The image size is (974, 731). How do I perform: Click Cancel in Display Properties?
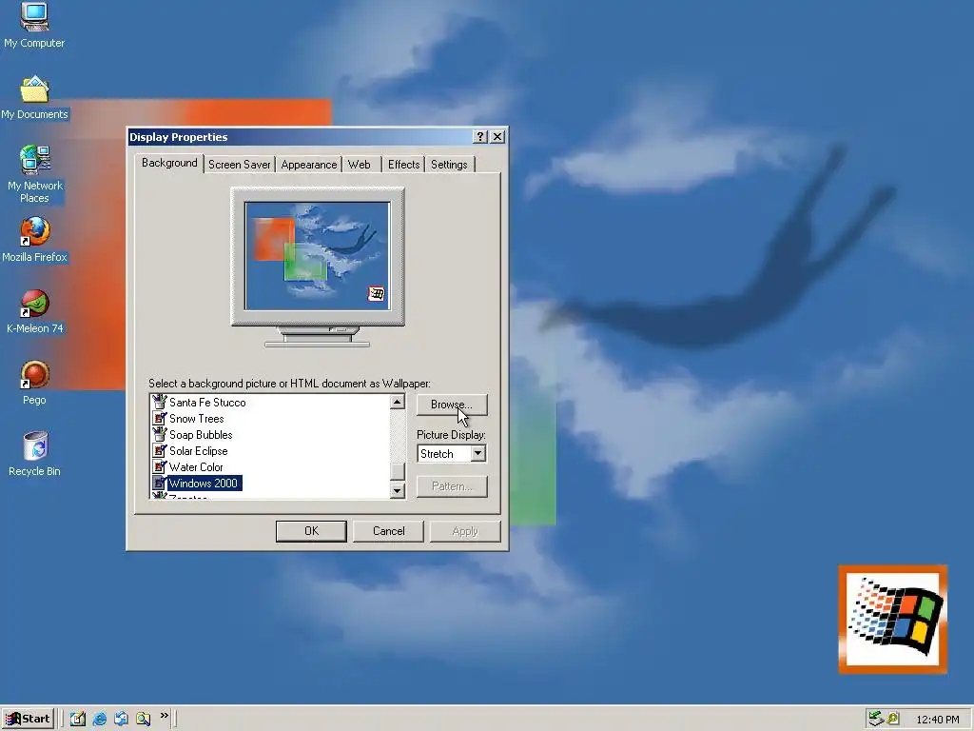[x=388, y=531]
